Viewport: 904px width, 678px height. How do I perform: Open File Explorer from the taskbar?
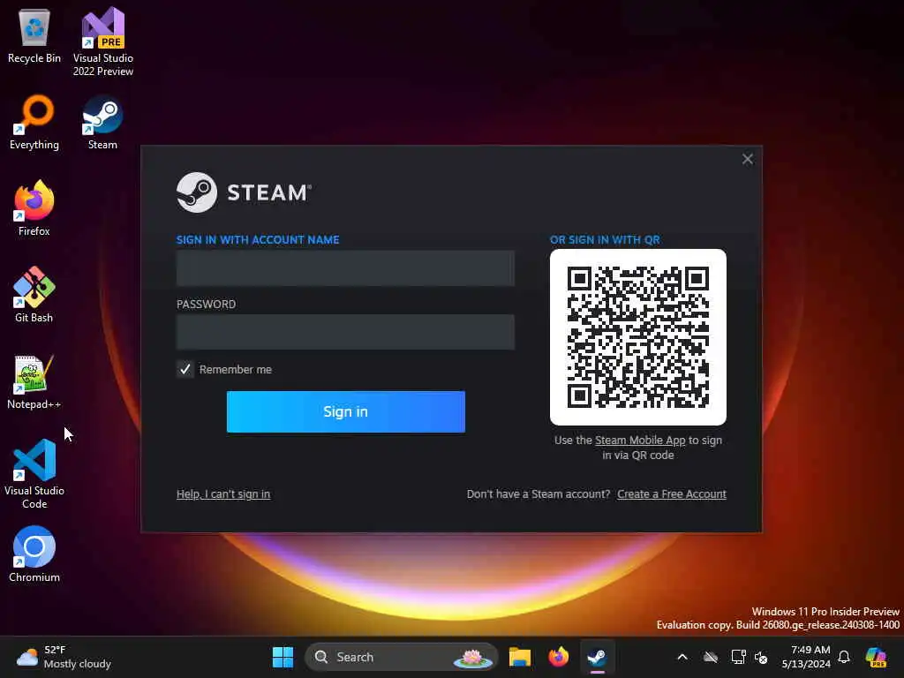519,657
